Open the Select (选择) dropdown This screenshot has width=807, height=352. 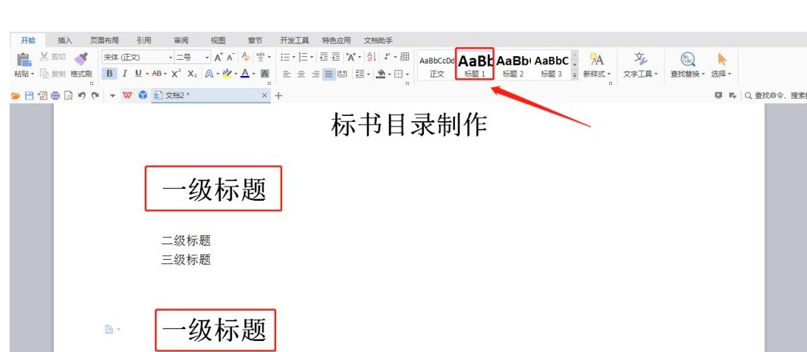click(729, 74)
